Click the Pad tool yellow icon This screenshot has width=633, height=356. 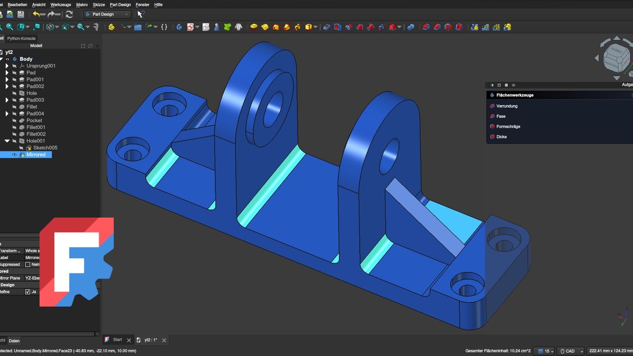(x=254, y=27)
